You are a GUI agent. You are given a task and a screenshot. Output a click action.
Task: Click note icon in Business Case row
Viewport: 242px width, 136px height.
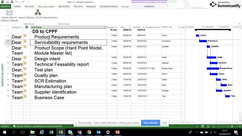point(25,97)
